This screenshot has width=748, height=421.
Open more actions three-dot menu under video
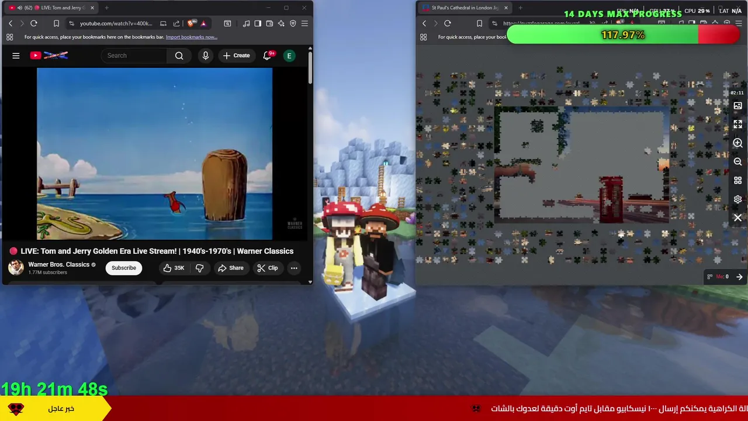tap(294, 268)
